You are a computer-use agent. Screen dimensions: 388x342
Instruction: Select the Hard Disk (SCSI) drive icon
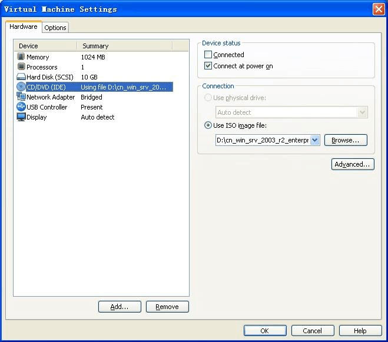pos(21,77)
